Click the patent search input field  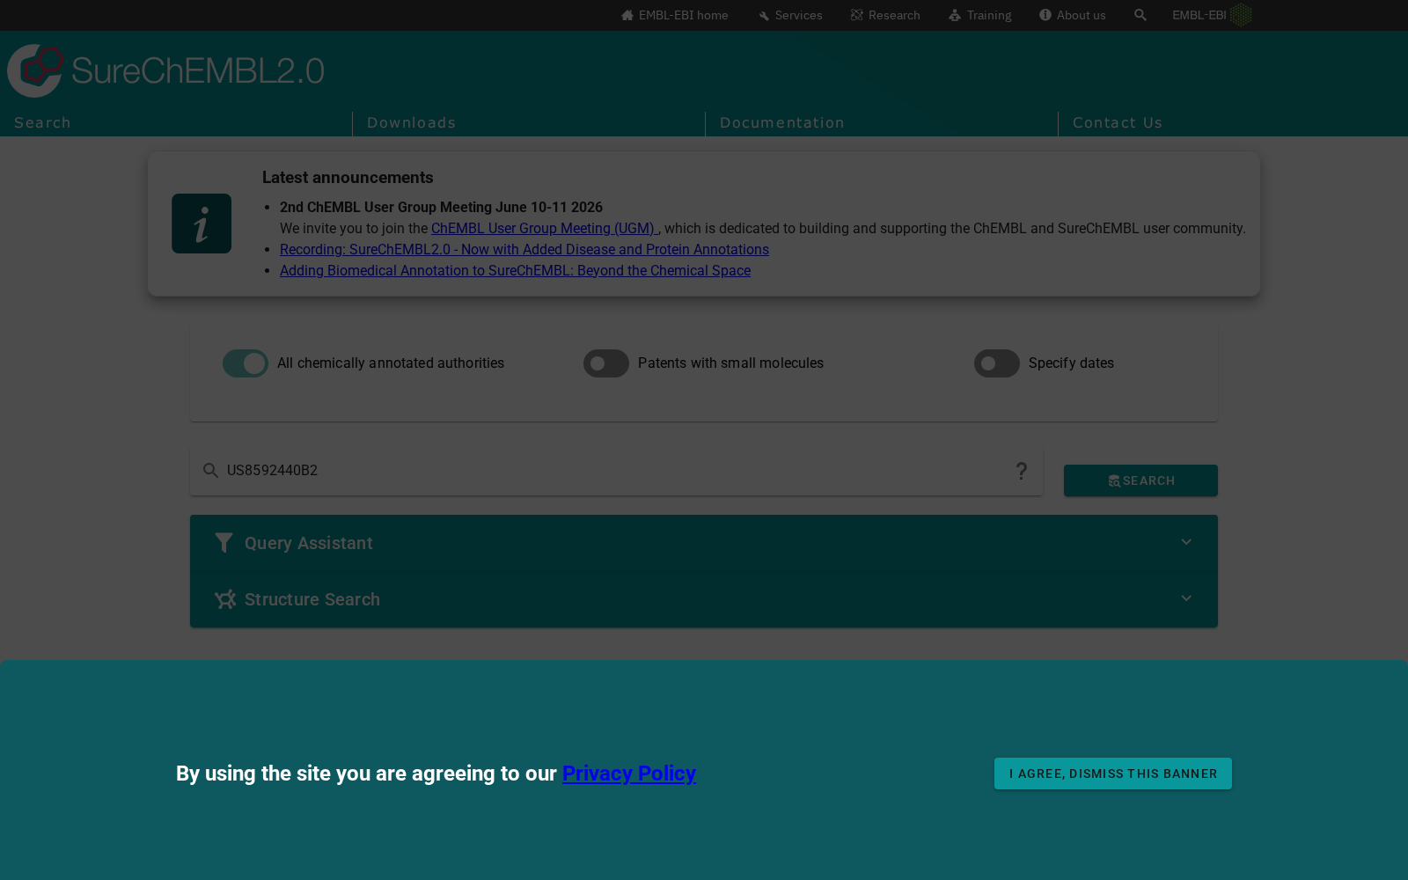click(x=616, y=471)
